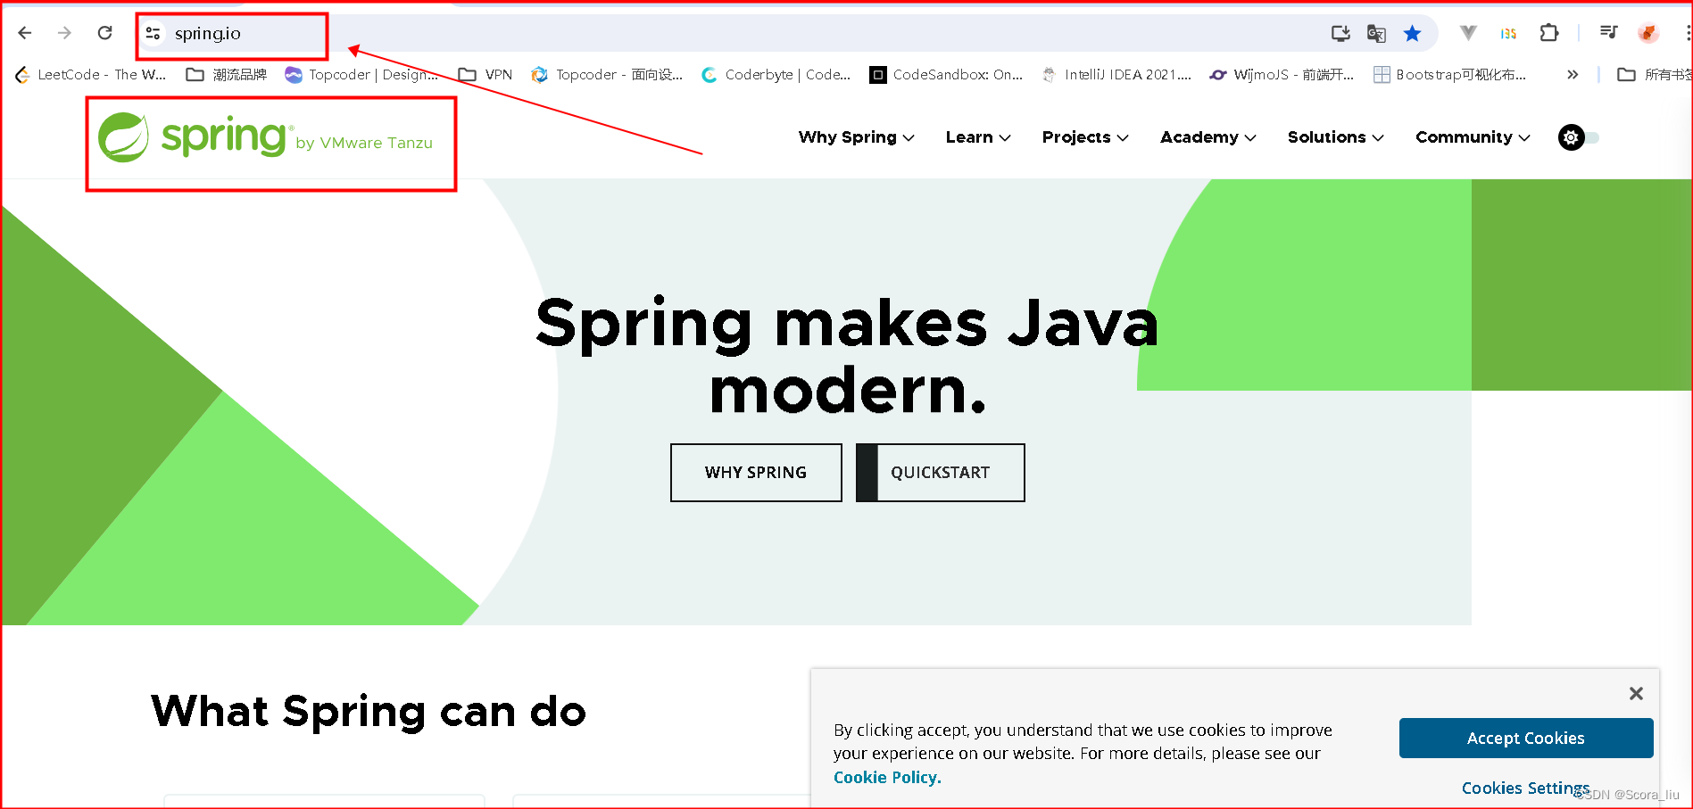Open CodeSandbox bookmark
The width and height of the screenshot is (1693, 809).
click(x=947, y=75)
